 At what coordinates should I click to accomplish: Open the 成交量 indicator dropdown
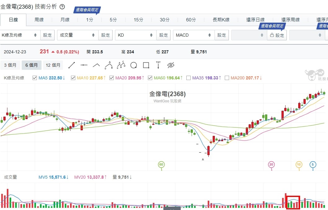pyautogui.click(x=78, y=35)
